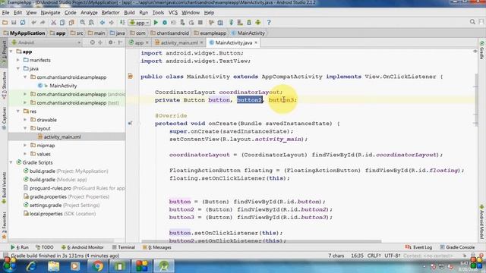Click the SDK Manager download icon
Image resolution: width=486 pixels, height=273 pixels.
(249, 22)
